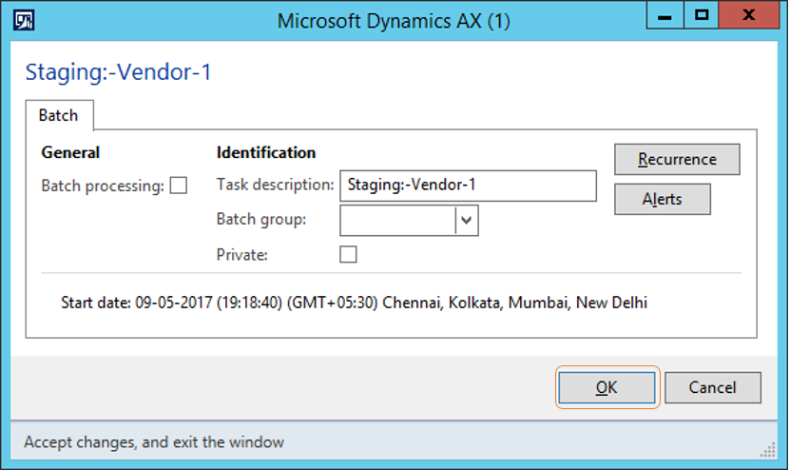Click the 'Accept changes, and exit the window' status text

154,442
